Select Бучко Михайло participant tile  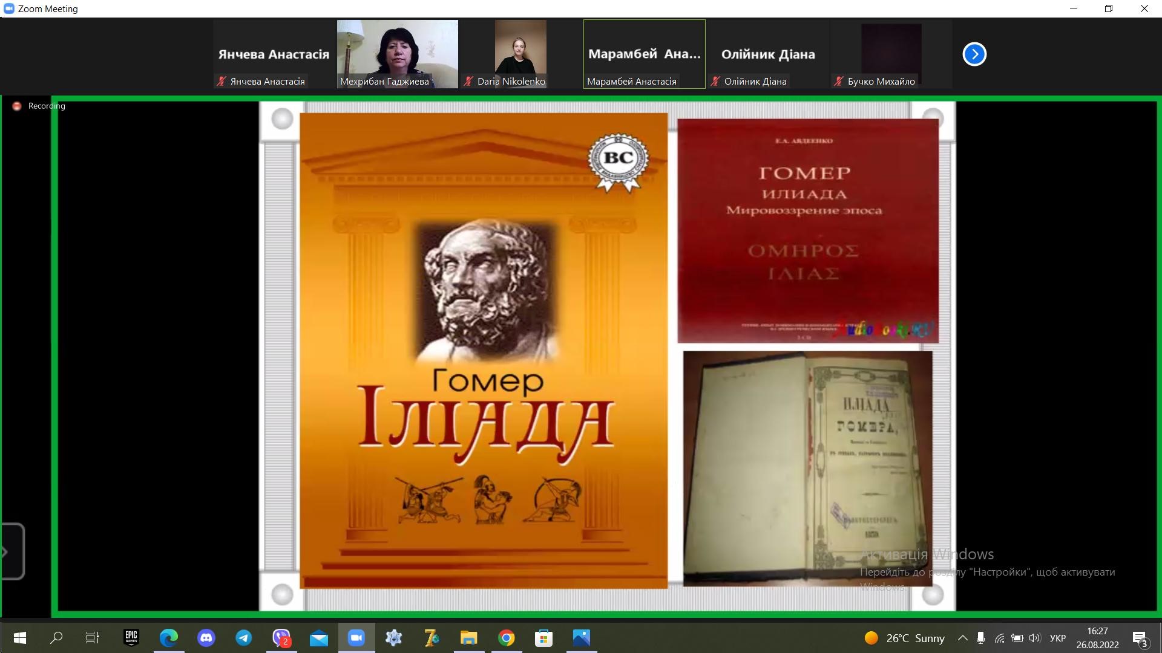[x=891, y=54]
